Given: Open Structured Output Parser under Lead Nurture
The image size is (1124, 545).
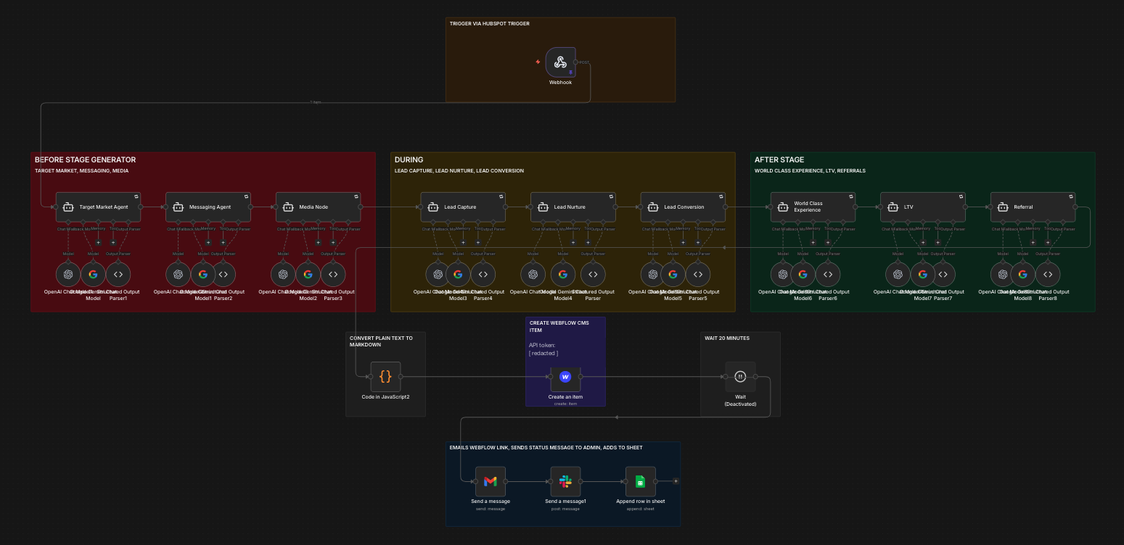Looking at the screenshot, I should pyautogui.click(x=593, y=275).
